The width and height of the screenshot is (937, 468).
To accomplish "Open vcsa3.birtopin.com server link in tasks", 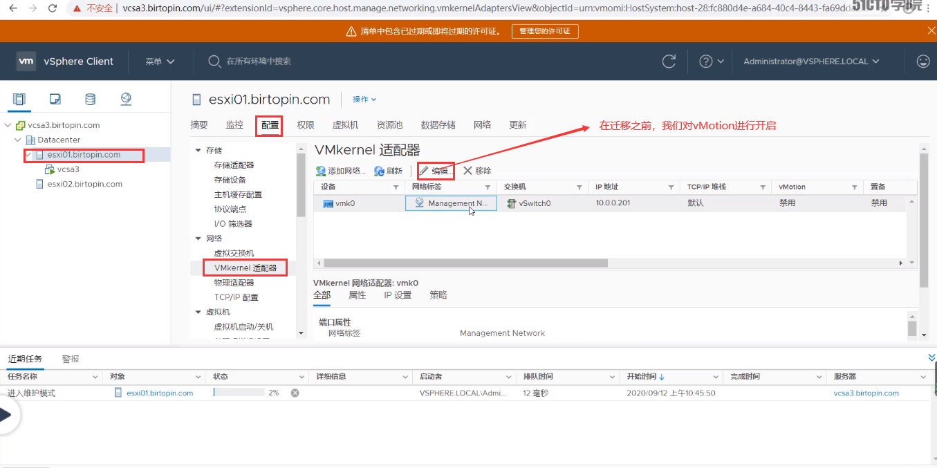I will tap(866, 393).
